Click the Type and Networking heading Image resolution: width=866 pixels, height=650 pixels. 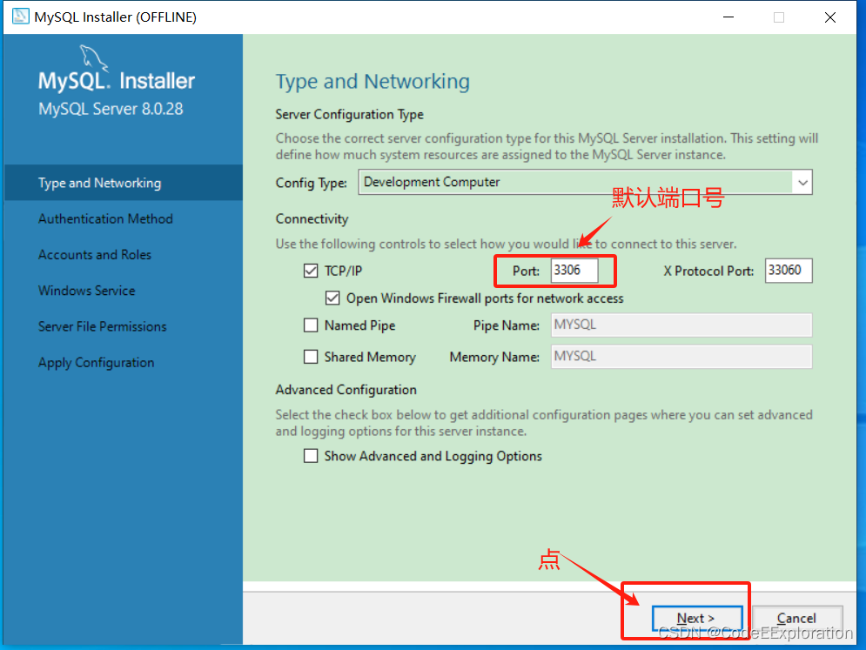click(373, 82)
